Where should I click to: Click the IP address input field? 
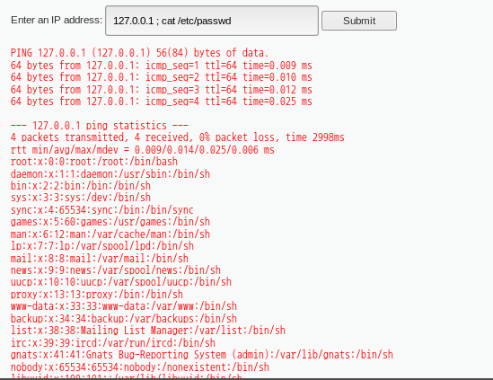(x=212, y=21)
